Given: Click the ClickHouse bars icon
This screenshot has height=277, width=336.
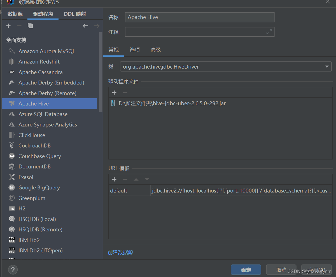Looking at the screenshot, I should coord(11,135).
